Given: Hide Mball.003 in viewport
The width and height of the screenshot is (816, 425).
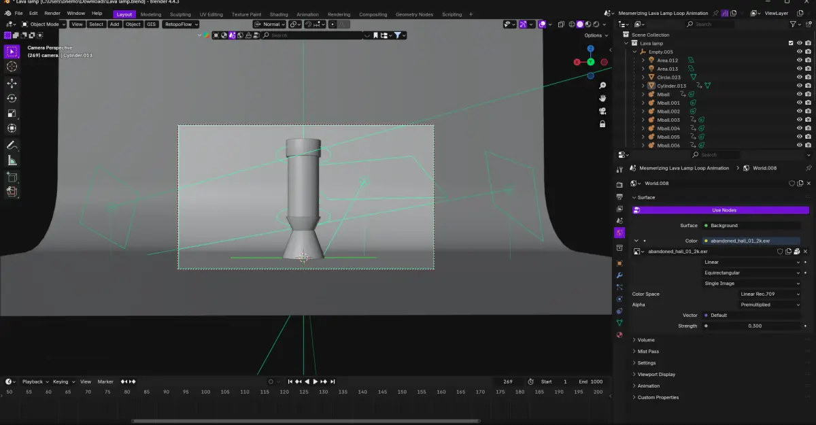Looking at the screenshot, I should (800, 120).
